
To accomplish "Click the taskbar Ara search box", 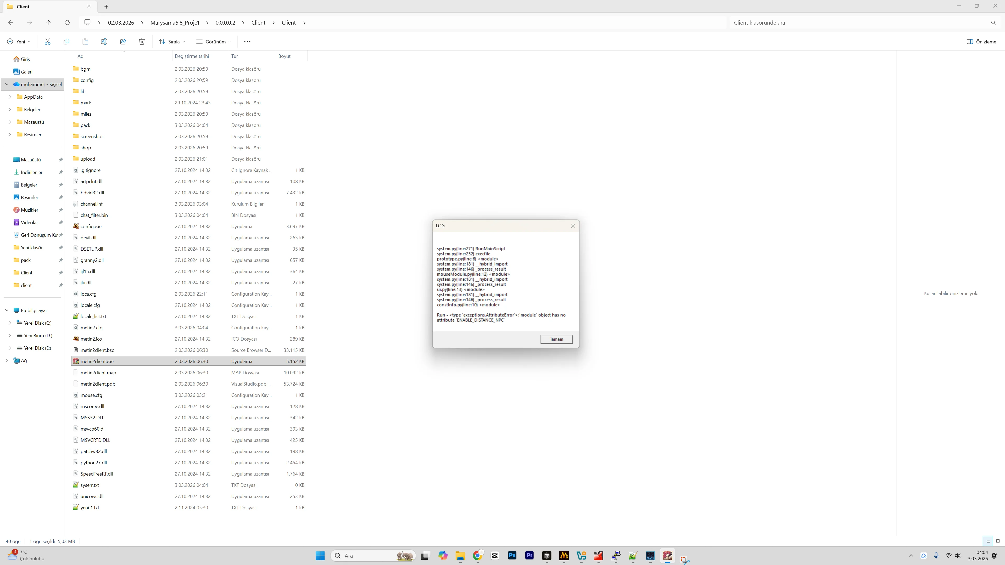I will 373,556.
